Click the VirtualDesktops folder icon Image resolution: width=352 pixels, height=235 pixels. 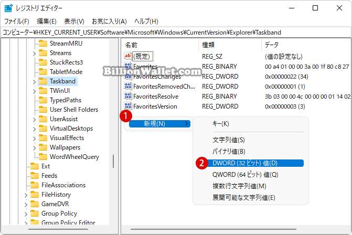point(43,128)
